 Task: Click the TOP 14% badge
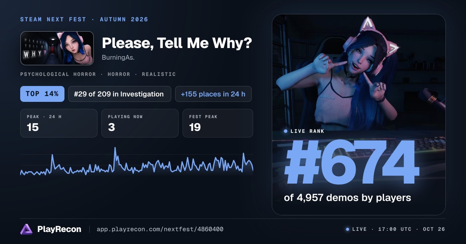tap(42, 94)
